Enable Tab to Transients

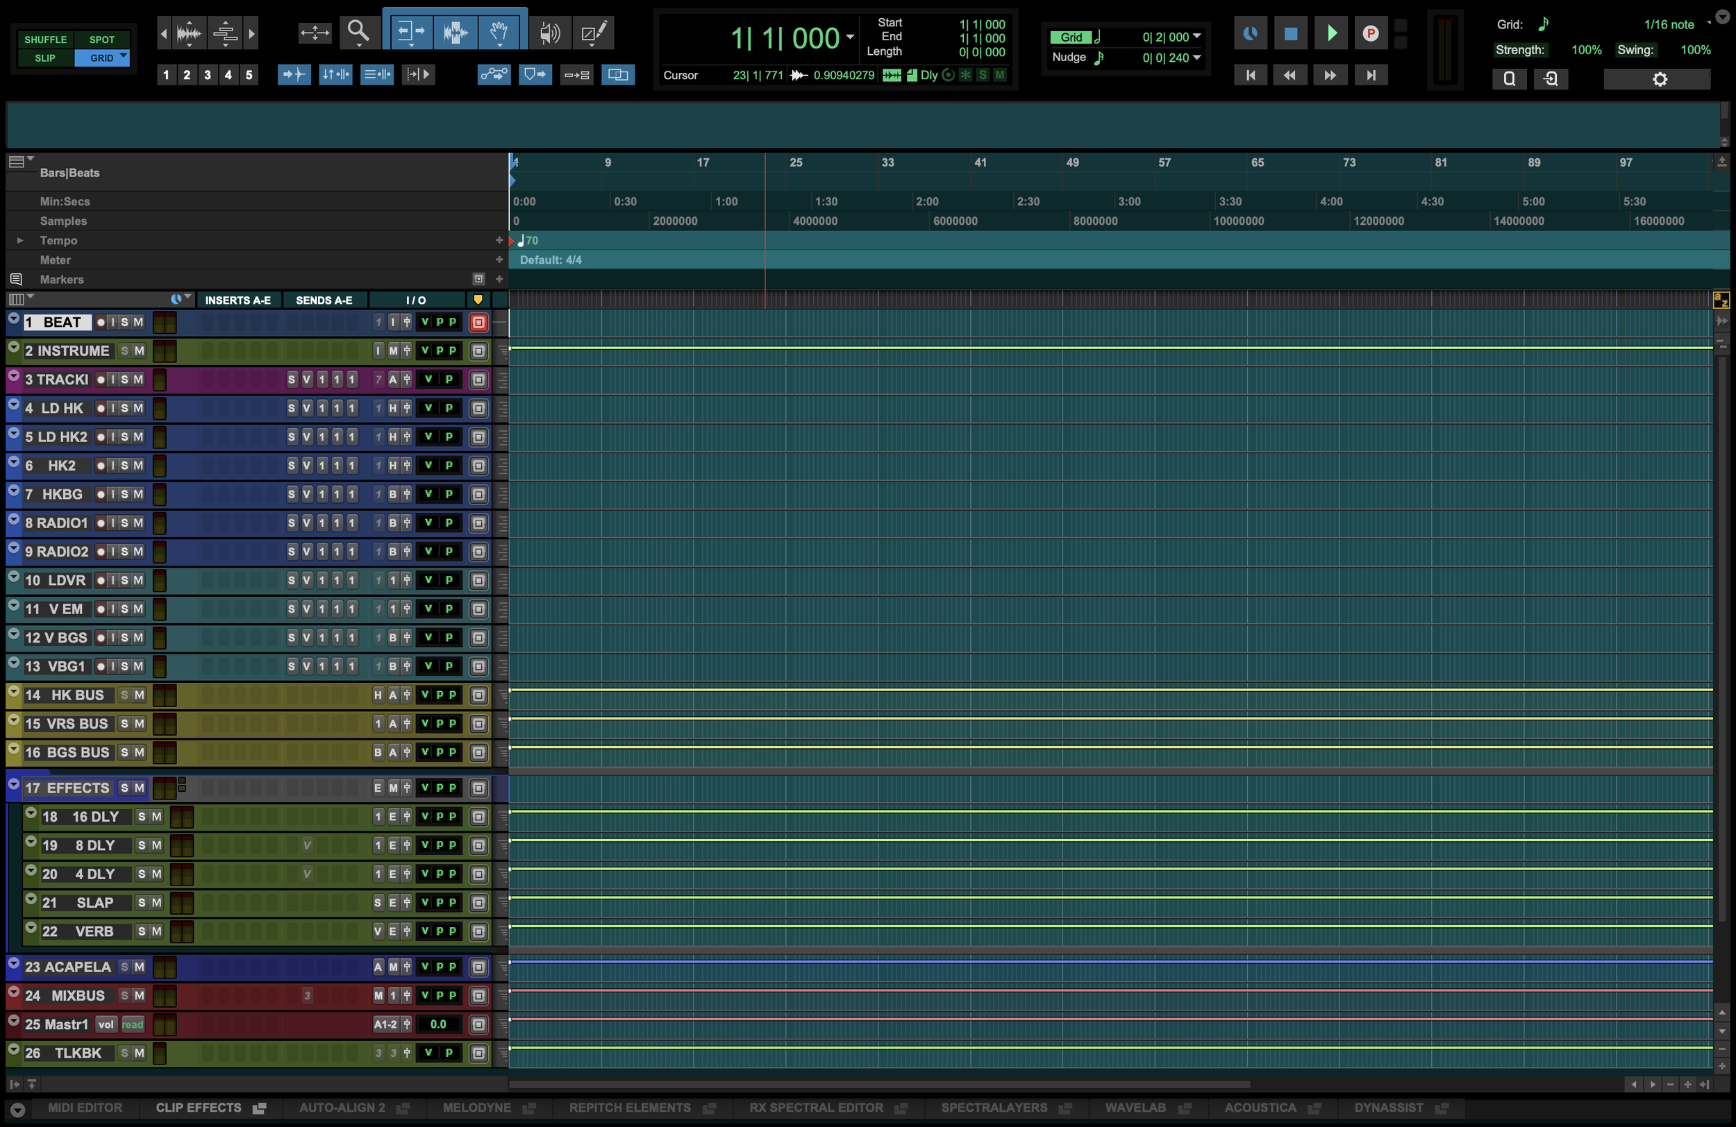click(294, 74)
